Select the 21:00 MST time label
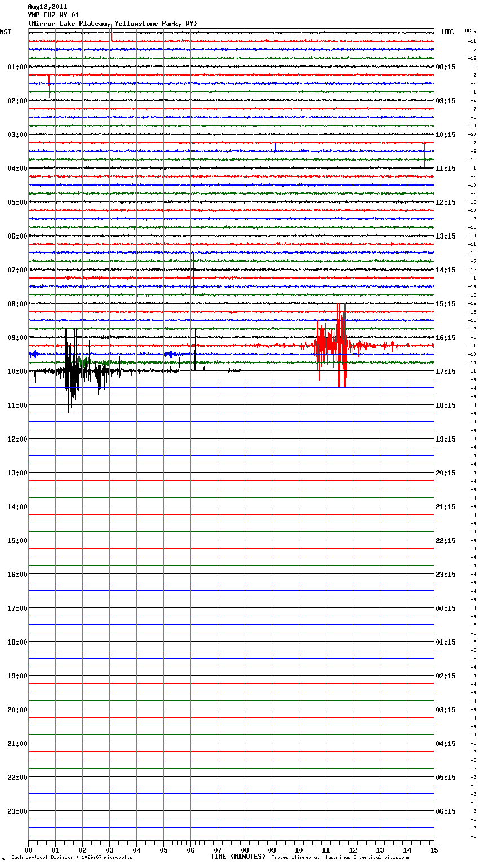Viewport: 479px width, 865px height. (17, 744)
